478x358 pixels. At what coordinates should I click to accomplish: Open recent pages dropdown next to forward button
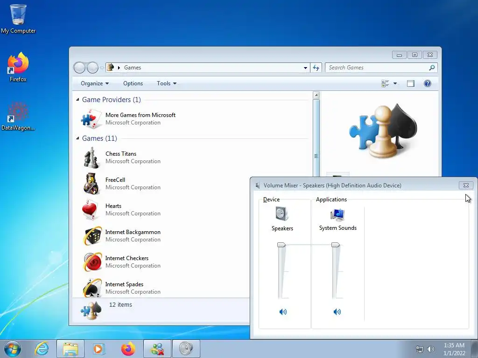102,68
